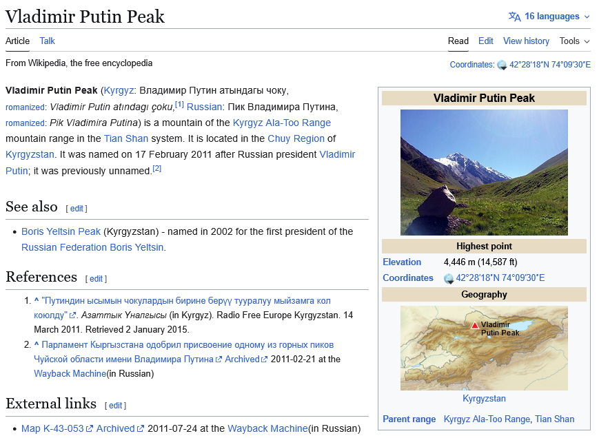
Task: Click Archived link in reference 2
Action: pyautogui.click(x=242, y=359)
